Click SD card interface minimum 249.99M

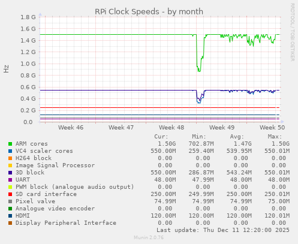(x=201, y=194)
